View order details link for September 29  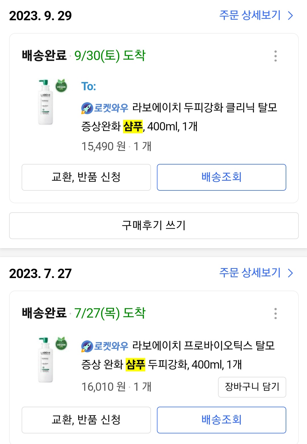(250, 15)
